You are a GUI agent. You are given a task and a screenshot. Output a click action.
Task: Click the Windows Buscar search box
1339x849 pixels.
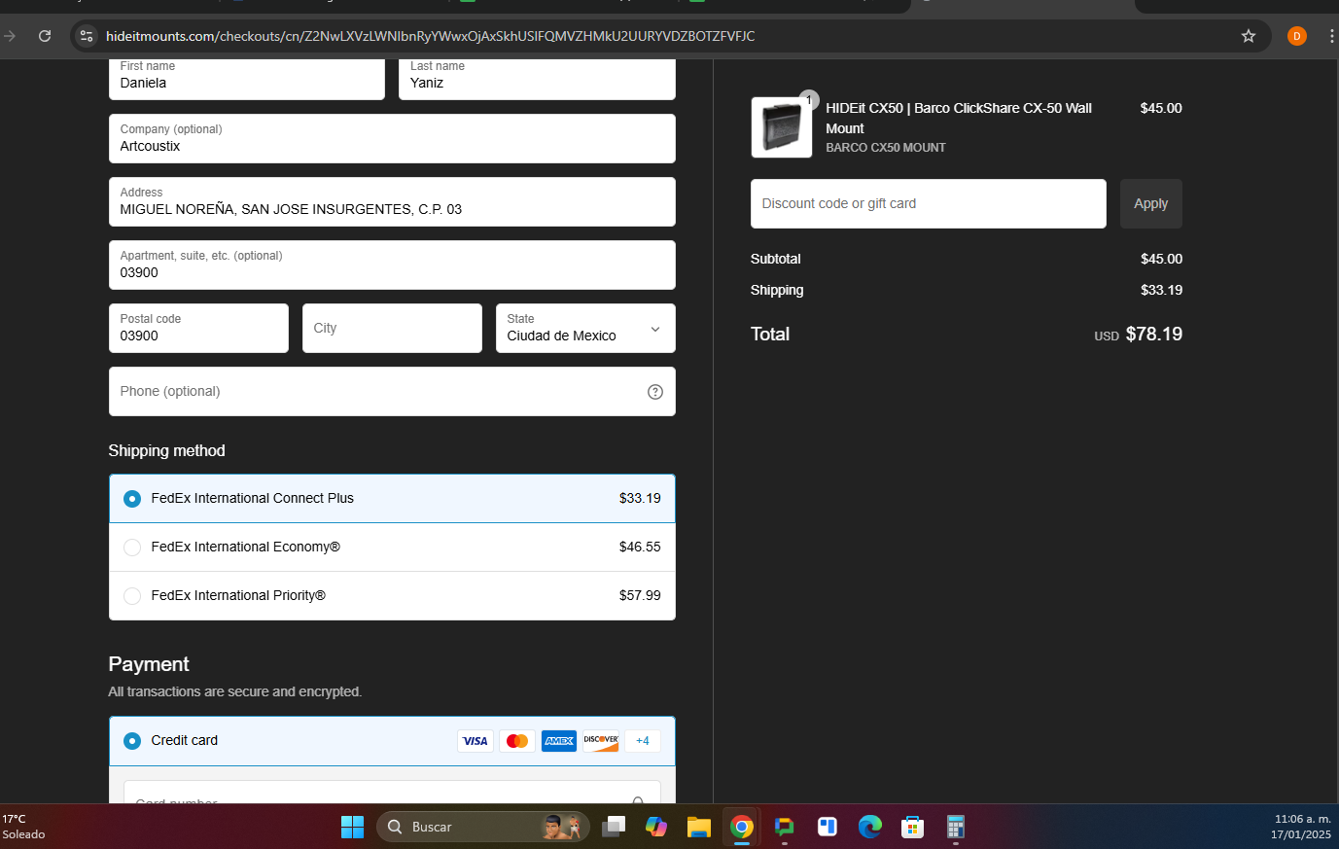pyautogui.click(x=483, y=827)
